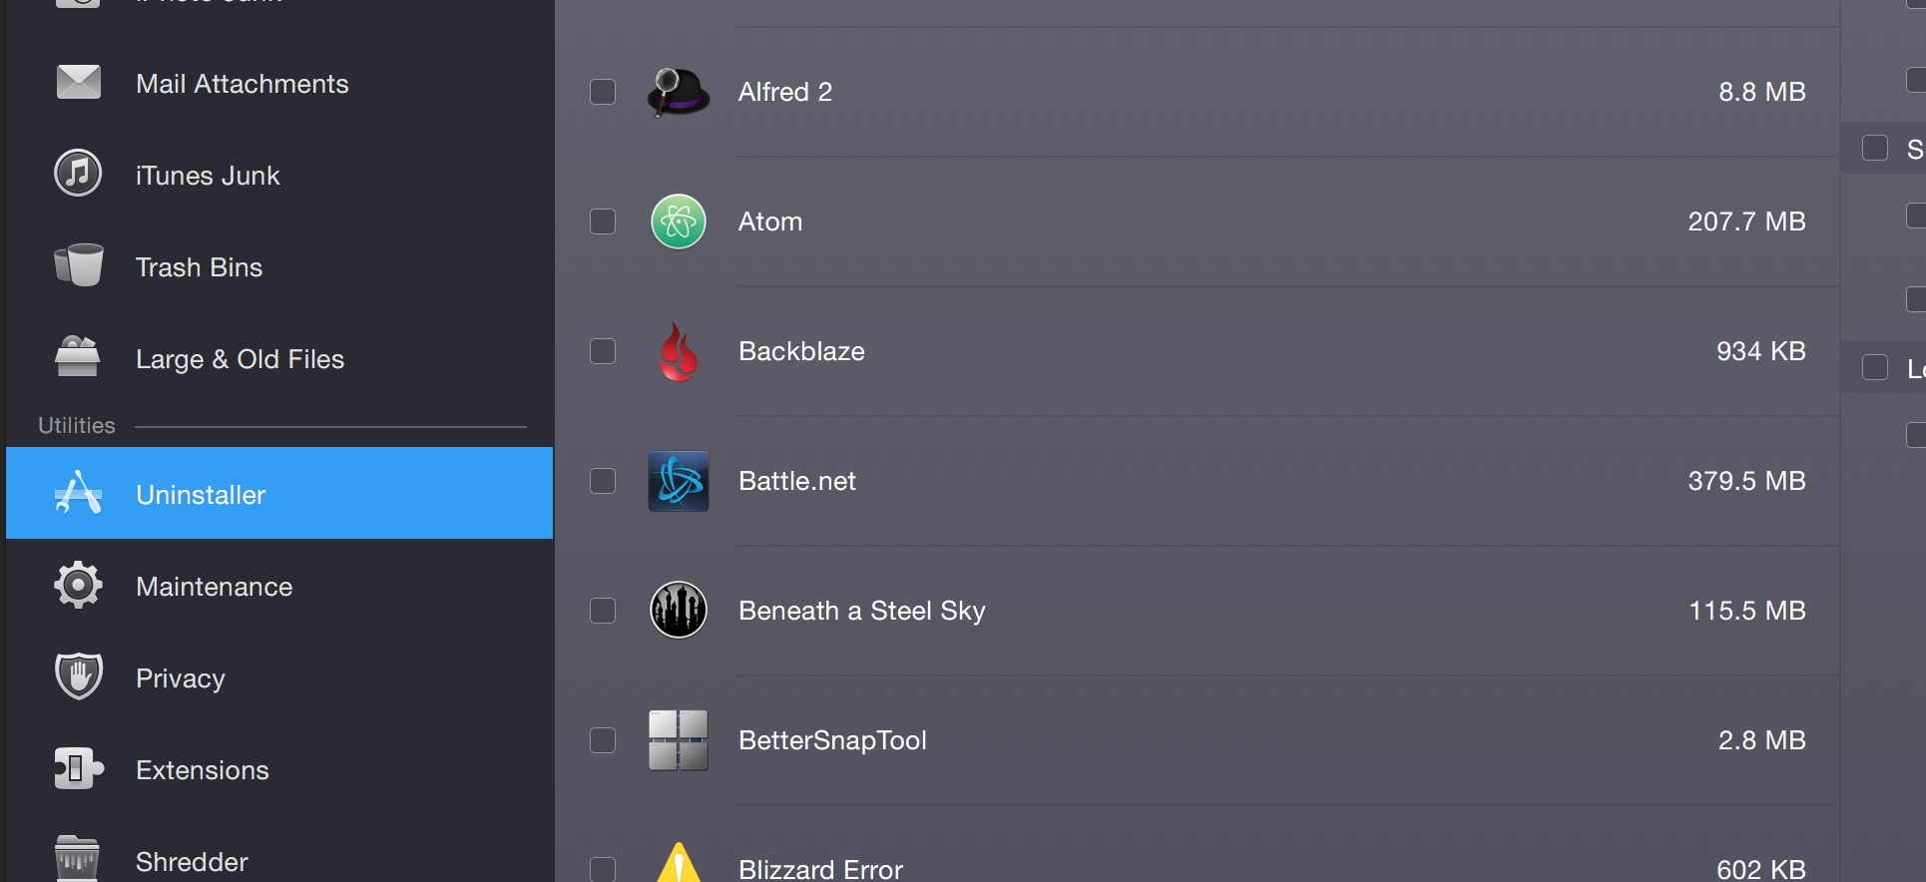
Task: Click the Shredder icon in sidebar
Action: pos(77,859)
